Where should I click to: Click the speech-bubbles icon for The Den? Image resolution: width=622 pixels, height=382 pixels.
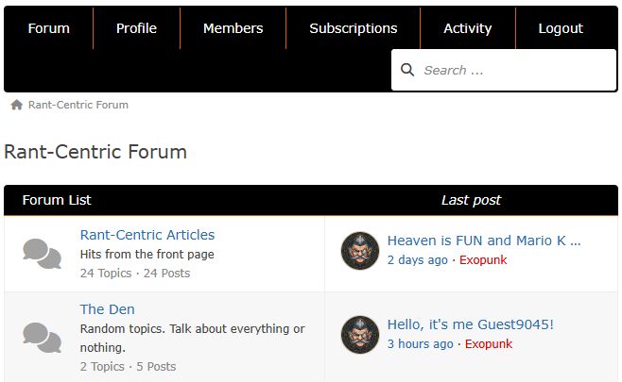tap(42, 338)
